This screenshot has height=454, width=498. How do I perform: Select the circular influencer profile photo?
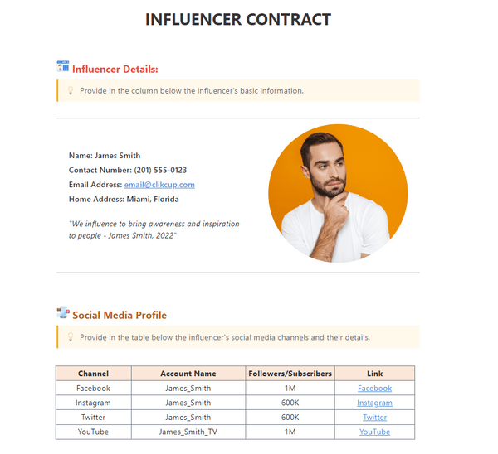coord(338,194)
